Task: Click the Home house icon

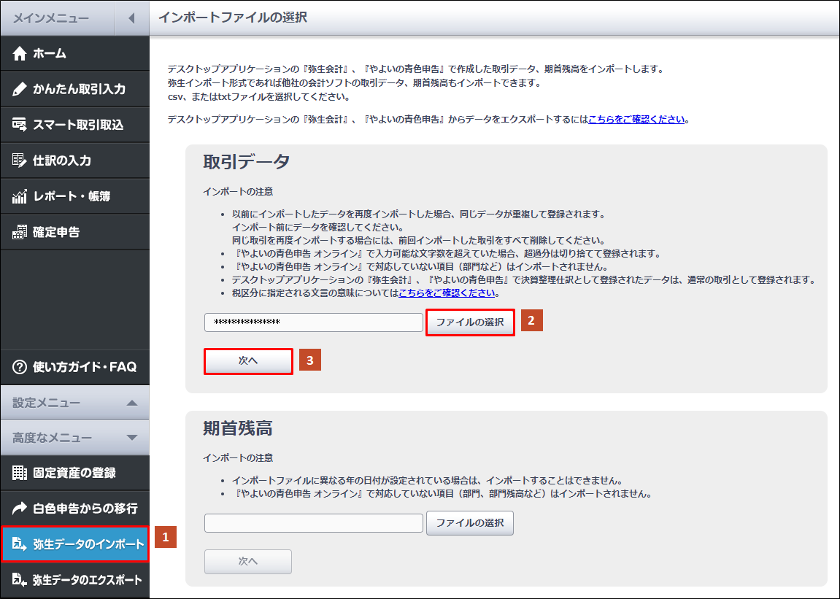Action: pos(19,53)
